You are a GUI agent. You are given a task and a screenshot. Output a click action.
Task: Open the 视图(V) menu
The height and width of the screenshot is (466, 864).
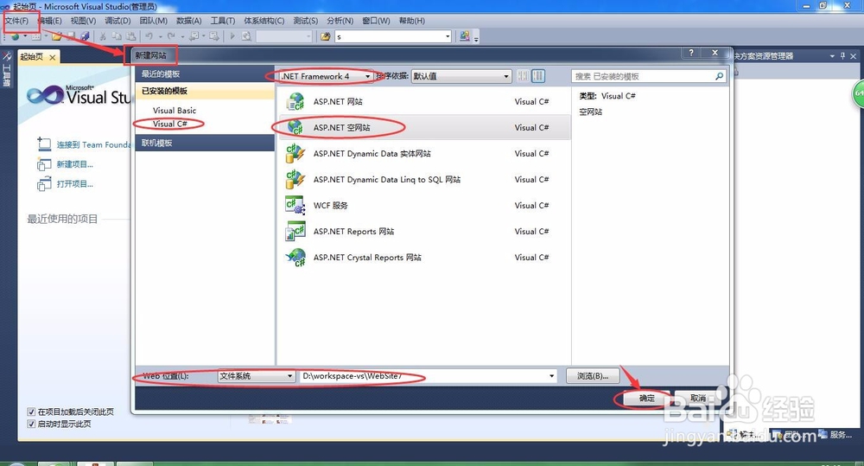coord(83,21)
